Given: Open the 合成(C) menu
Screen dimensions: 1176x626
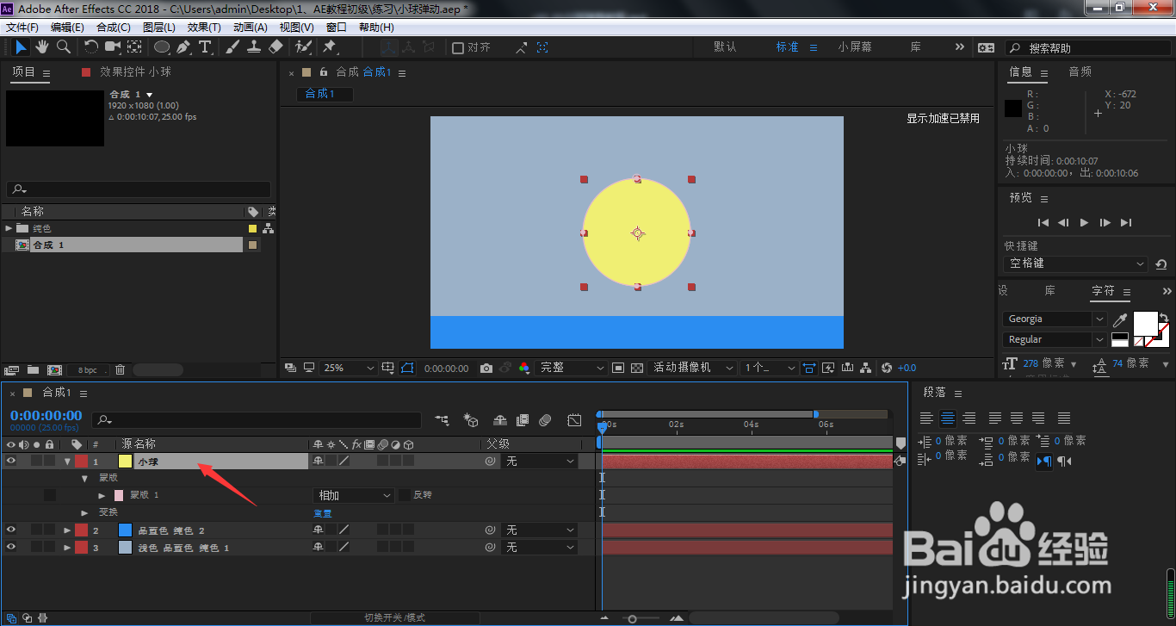Looking at the screenshot, I should [x=114, y=27].
